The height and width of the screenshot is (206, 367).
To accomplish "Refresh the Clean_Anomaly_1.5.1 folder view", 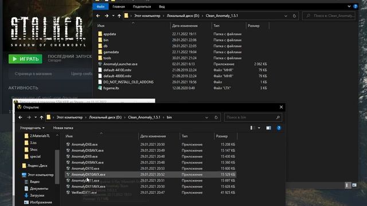I will point(294,16).
